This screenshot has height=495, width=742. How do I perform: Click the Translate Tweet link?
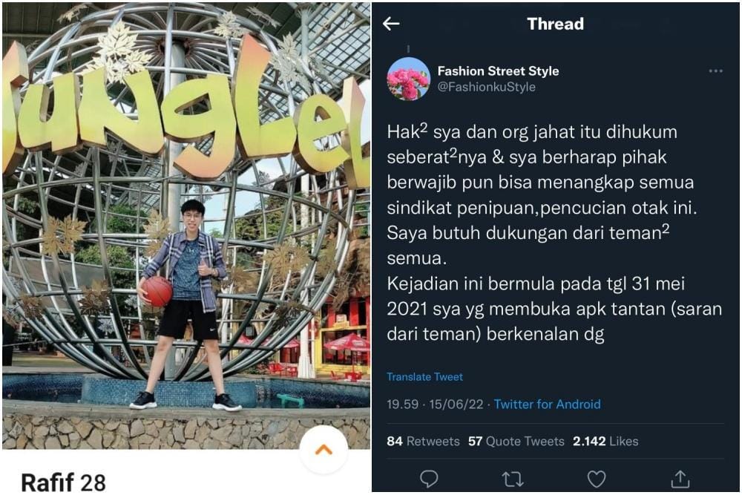424,377
